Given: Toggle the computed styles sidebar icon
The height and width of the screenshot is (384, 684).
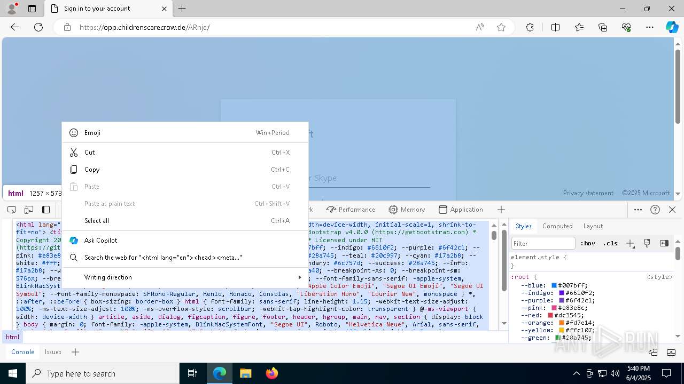Looking at the screenshot, I should (x=664, y=243).
